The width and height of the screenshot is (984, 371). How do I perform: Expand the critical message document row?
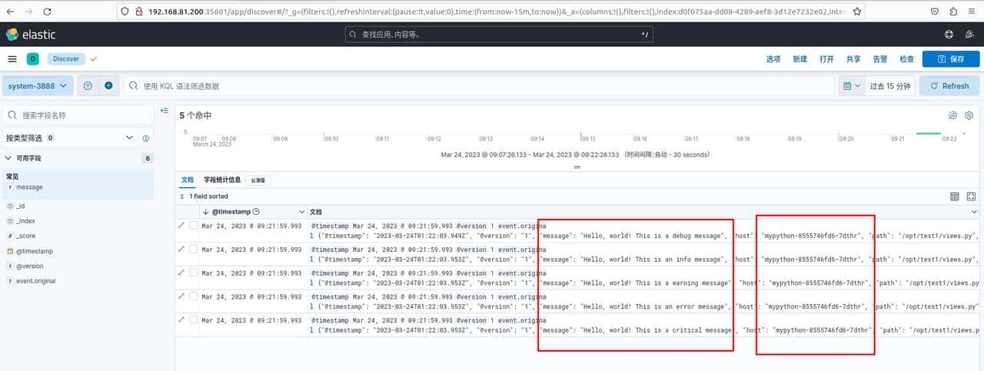click(x=181, y=320)
